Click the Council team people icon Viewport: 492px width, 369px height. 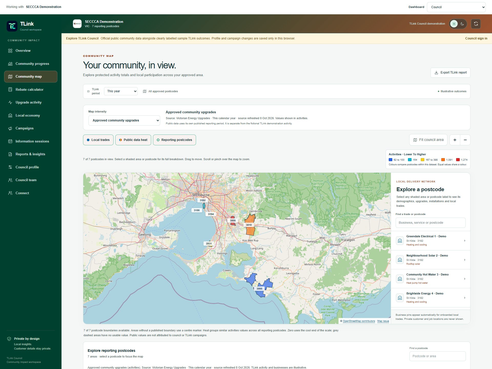(x=10, y=180)
